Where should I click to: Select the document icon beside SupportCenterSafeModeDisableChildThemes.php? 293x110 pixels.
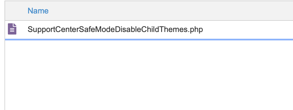pos(12,29)
